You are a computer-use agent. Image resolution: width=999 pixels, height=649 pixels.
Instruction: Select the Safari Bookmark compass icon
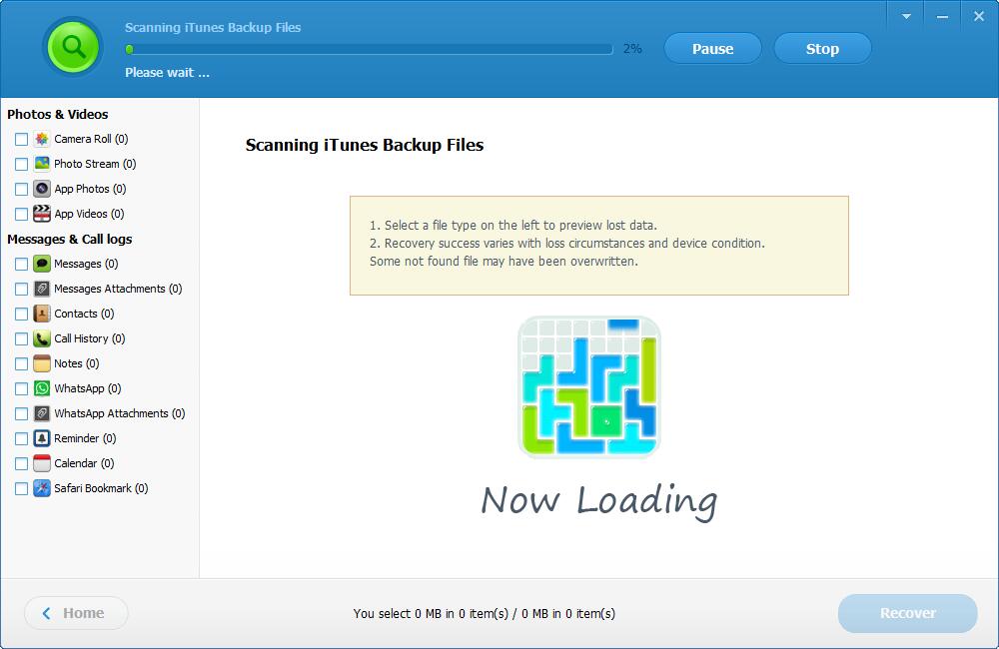pyautogui.click(x=42, y=488)
